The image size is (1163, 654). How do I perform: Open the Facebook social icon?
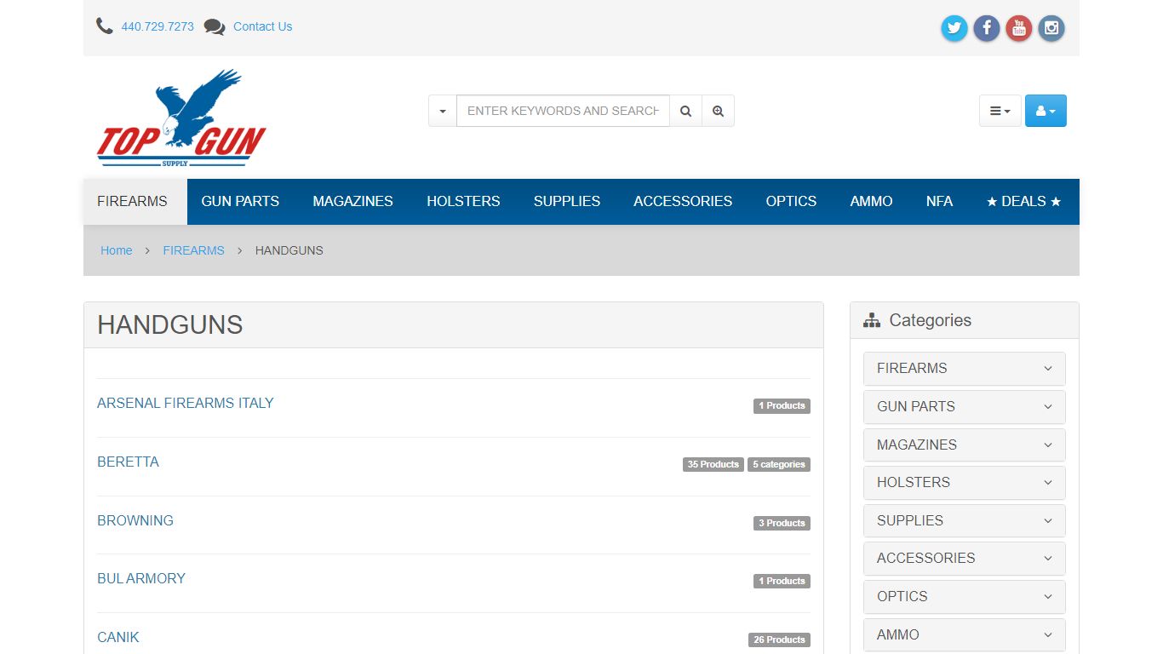click(x=987, y=28)
